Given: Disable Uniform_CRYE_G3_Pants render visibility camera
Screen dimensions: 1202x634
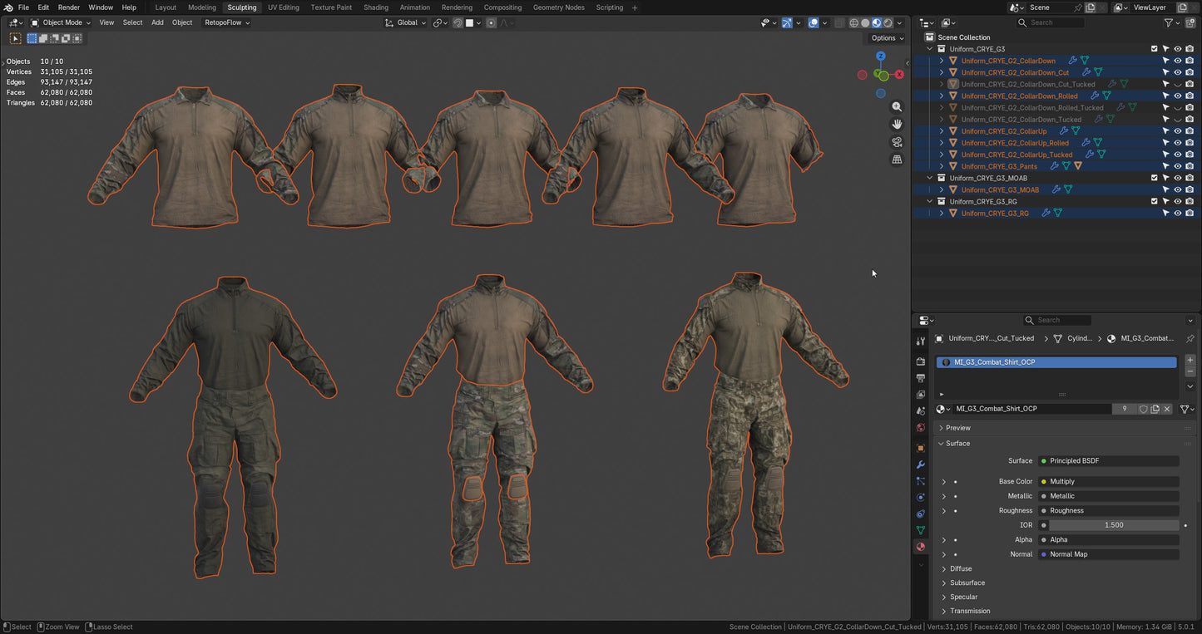Looking at the screenshot, I should tap(1190, 165).
